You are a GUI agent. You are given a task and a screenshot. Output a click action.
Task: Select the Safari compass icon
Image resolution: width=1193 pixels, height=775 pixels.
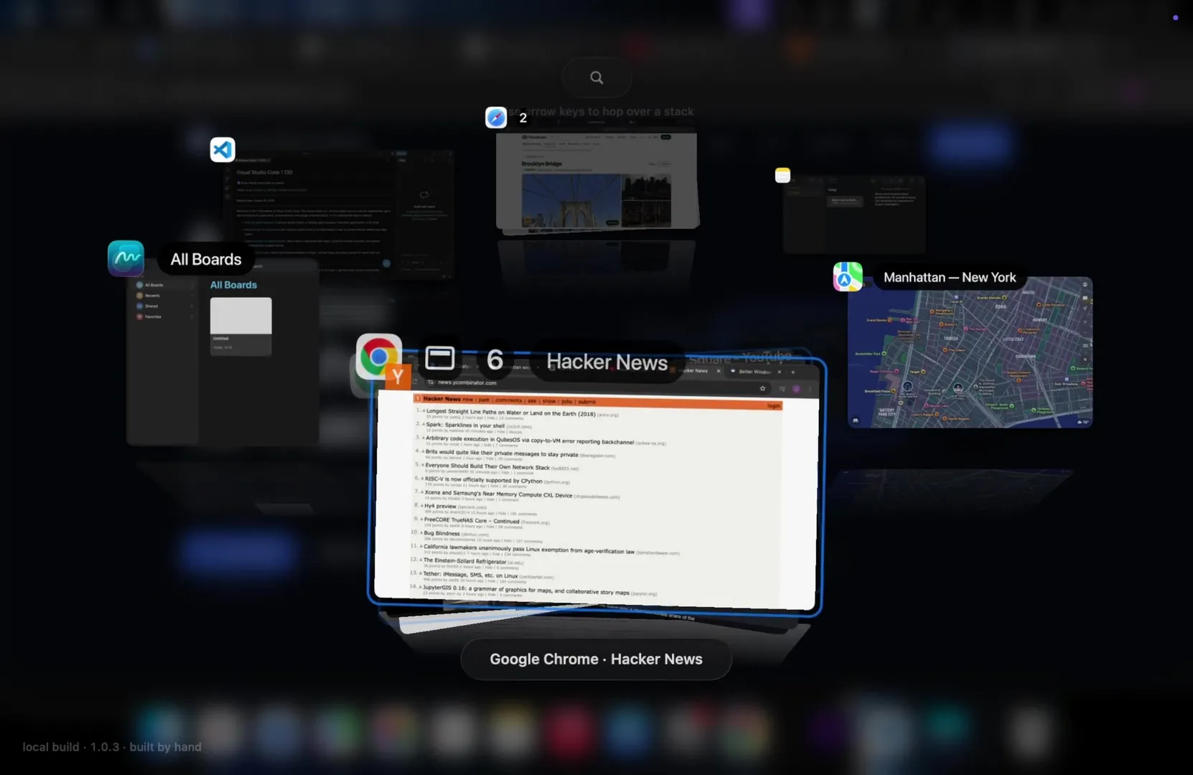[496, 117]
